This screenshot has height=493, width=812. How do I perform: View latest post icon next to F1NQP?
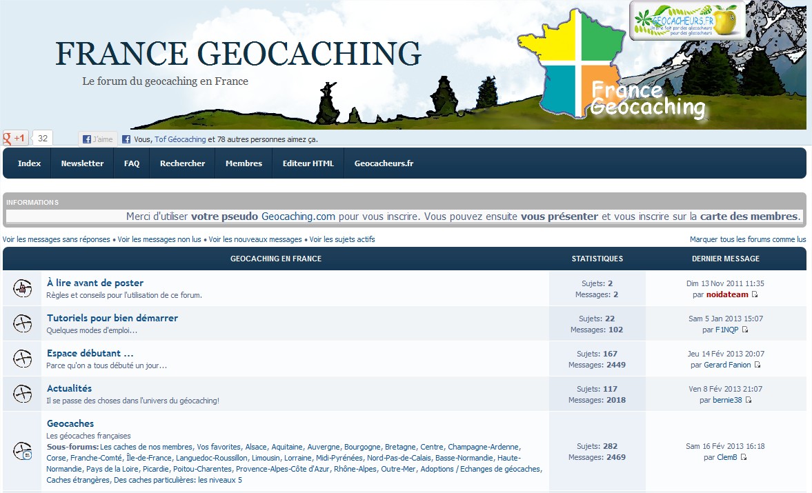pos(744,330)
